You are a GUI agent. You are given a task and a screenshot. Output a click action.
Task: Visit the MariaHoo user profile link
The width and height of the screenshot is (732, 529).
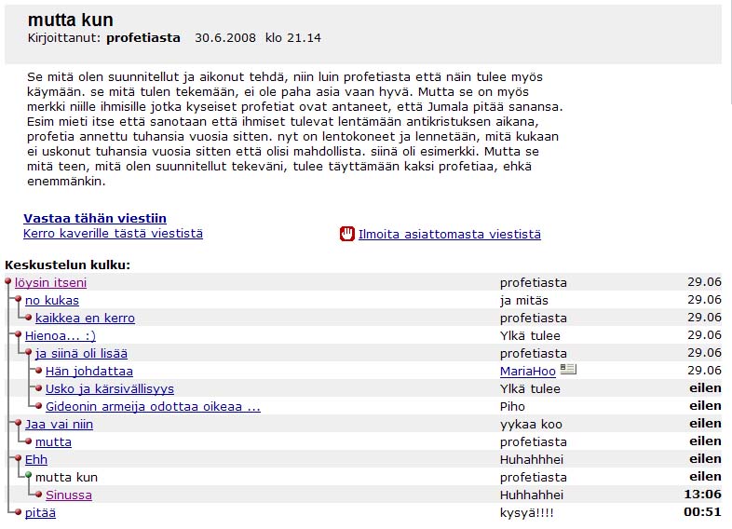527,371
